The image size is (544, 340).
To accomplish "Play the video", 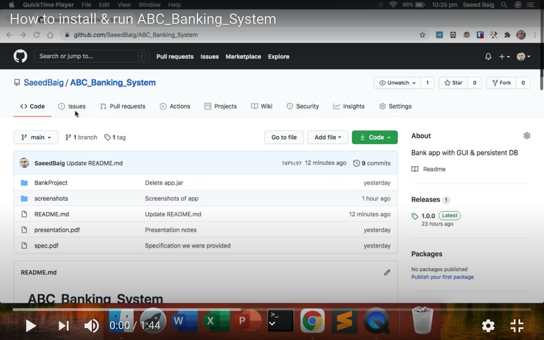I will click(x=31, y=326).
